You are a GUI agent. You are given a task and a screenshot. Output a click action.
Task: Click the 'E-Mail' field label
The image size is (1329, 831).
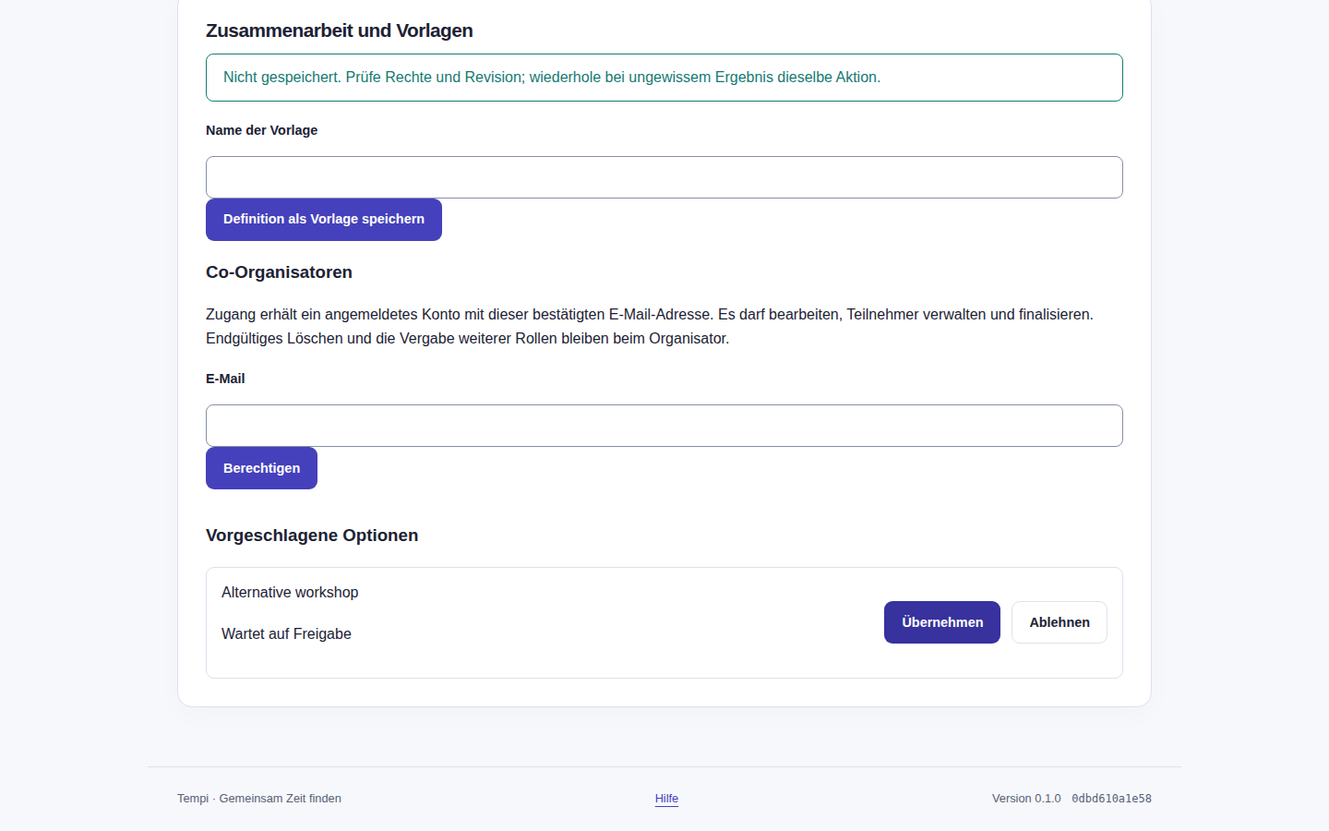point(225,379)
